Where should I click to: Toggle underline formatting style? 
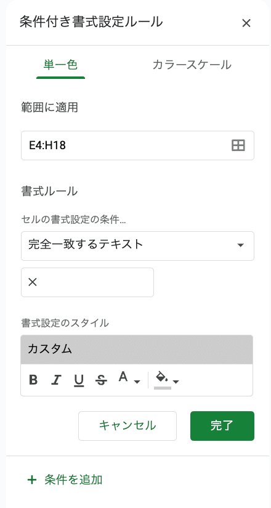[x=79, y=380]
